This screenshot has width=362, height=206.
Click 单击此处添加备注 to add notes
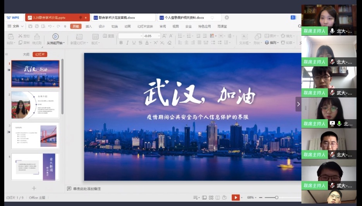coord(87,189)
